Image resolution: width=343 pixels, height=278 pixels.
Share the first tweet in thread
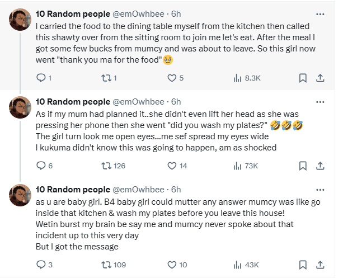pyautogui.click(x=322, y=78)
